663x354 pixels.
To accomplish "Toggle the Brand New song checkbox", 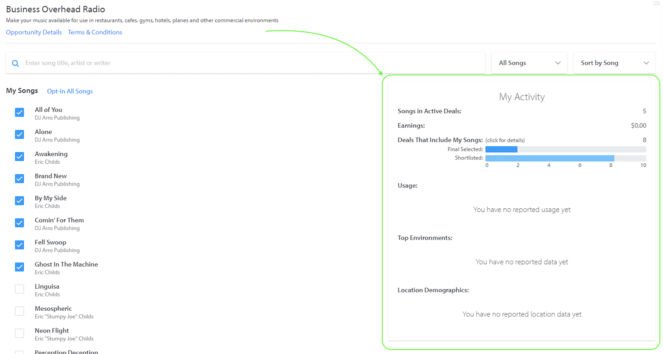I will click(x=20, y=179).
